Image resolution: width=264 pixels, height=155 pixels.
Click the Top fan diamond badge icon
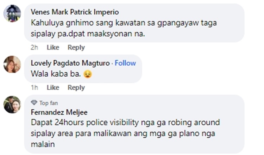coord(34,103)
